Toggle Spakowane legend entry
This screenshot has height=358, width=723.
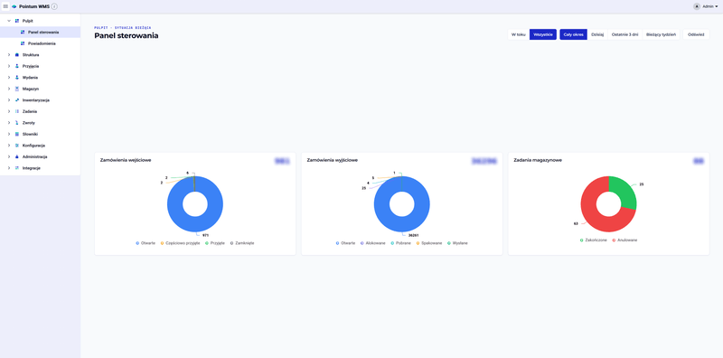(x=428, y=243)
